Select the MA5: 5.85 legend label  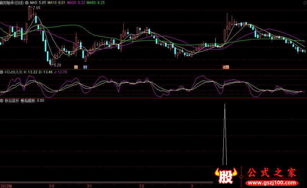[38, 2]
